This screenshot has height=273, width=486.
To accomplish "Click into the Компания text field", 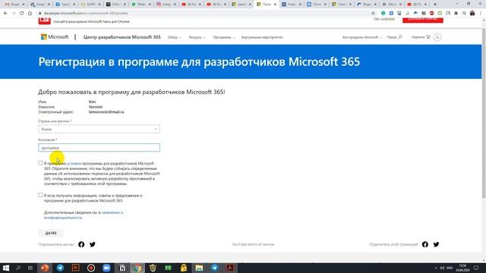I will (99, 148).
